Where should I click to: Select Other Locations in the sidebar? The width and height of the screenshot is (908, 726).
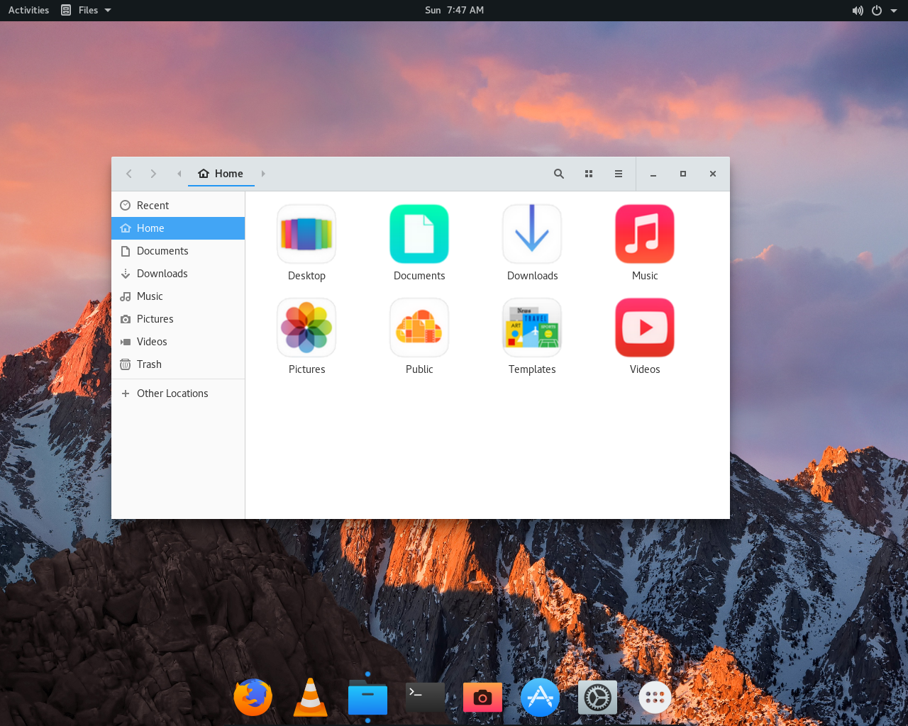tap(172, 393)
